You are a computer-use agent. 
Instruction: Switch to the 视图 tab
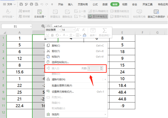click(125, 4)
